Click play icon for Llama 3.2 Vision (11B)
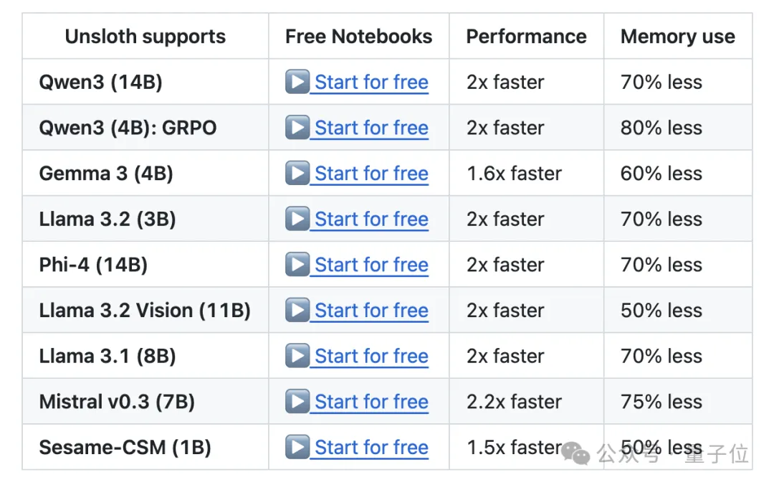Image resolution: width=774 pixels, height=485 pixels. (297, 310)
